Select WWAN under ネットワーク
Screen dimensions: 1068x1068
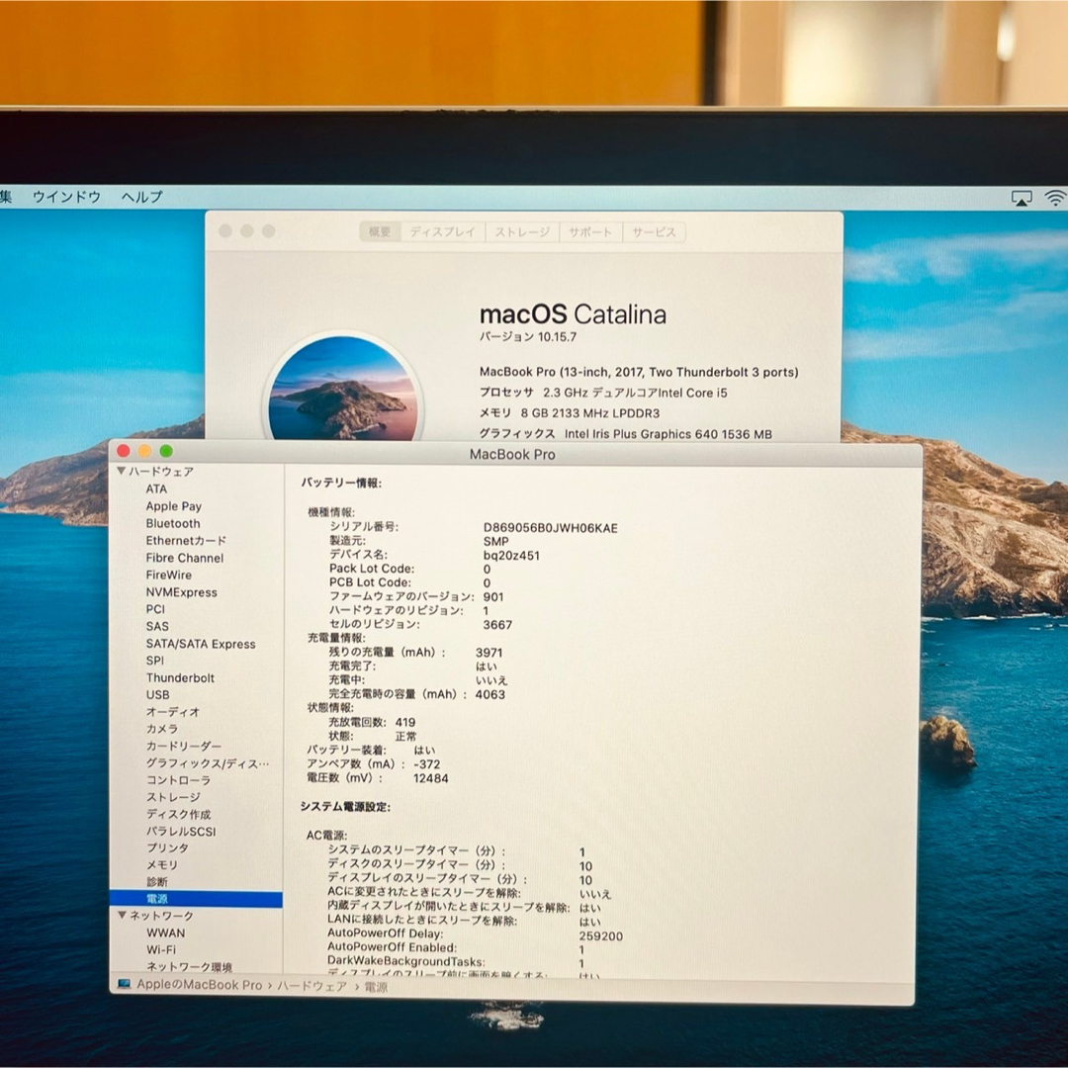(x=165, y=933)
